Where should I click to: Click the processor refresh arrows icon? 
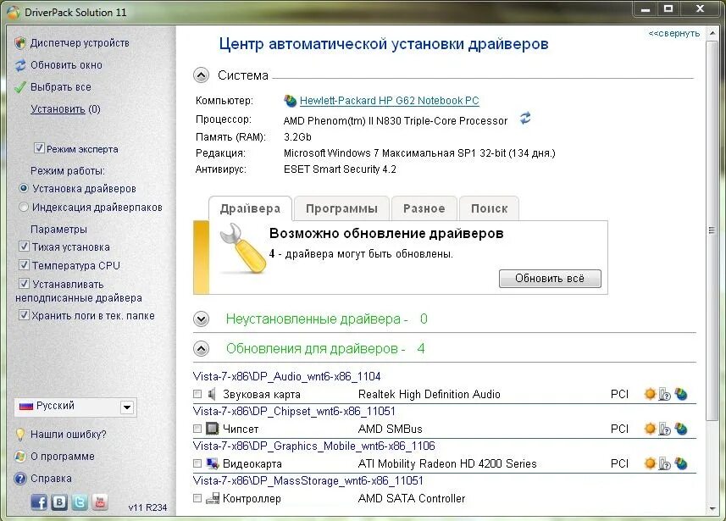[x=525, y=118]
